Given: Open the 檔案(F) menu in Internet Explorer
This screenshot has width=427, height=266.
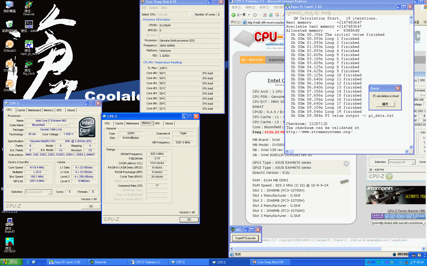Looking at the screenshot, I should (x=236, y=7).
